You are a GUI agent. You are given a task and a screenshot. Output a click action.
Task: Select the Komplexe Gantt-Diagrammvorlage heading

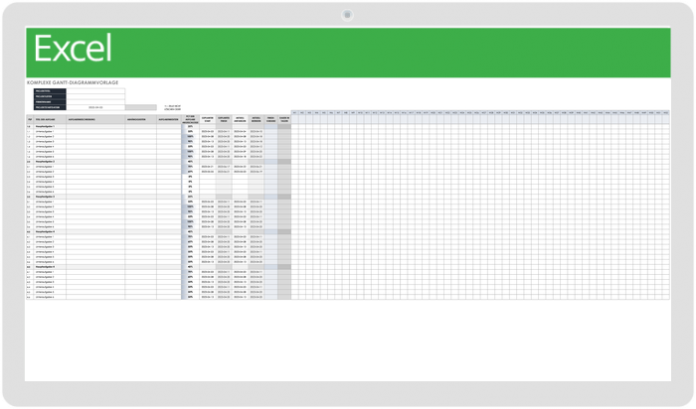click(x=73, y=82)
